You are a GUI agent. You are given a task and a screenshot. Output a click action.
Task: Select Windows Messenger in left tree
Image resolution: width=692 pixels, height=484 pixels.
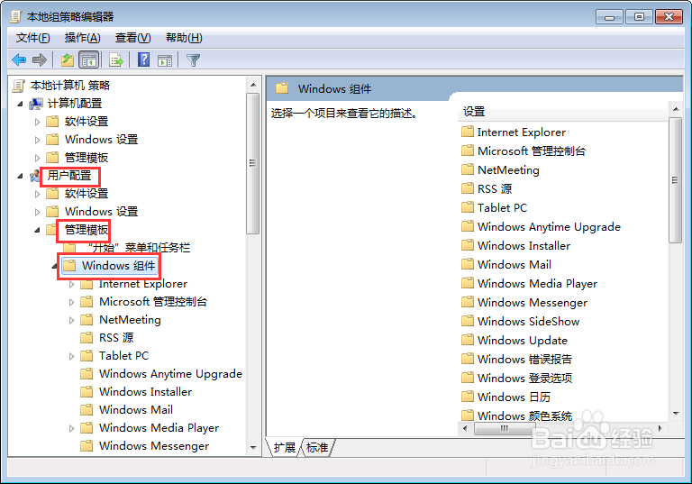(154, 446)
